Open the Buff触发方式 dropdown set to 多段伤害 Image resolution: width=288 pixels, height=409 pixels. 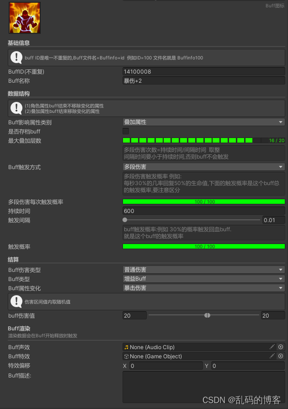pos(204,167)
